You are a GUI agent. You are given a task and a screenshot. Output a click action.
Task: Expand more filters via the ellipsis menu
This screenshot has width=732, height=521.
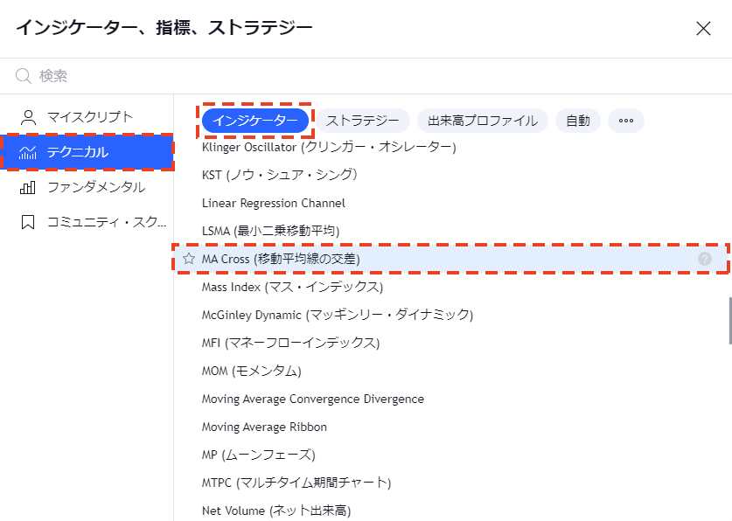tap(625, 121)
